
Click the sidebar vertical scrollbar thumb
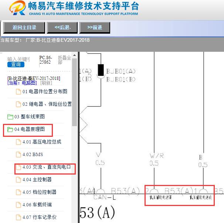(74, 92)
